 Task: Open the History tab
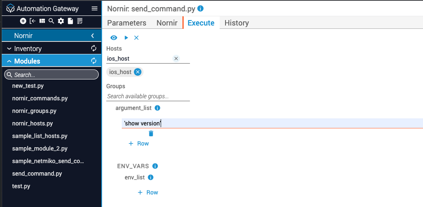tap(236, 23)
